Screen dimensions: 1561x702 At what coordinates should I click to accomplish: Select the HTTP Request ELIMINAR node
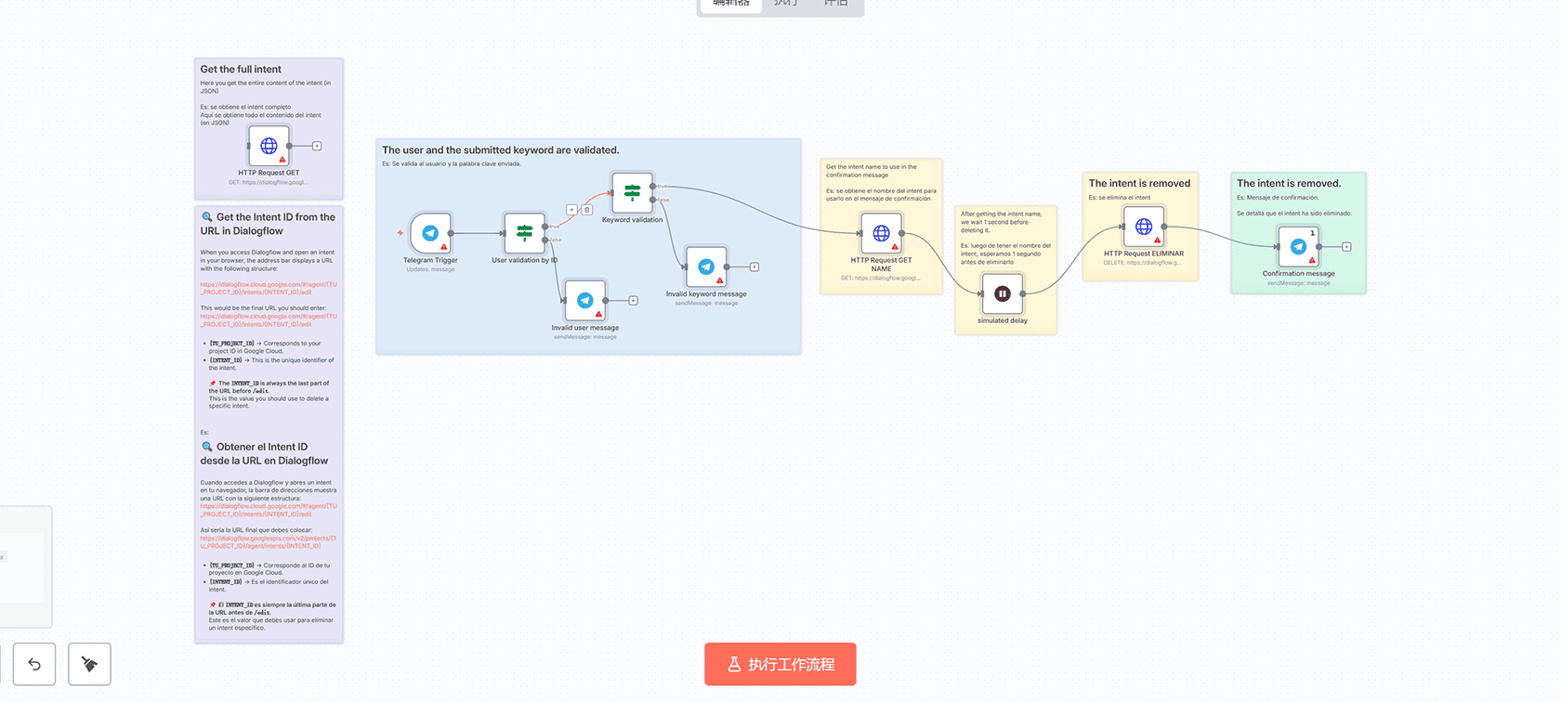click(x=1144, y=227)
